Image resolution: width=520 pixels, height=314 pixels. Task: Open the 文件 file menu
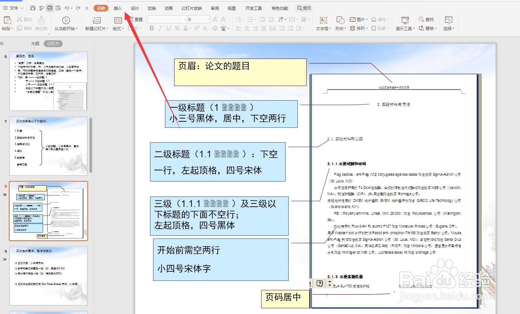tap(13, 8)
